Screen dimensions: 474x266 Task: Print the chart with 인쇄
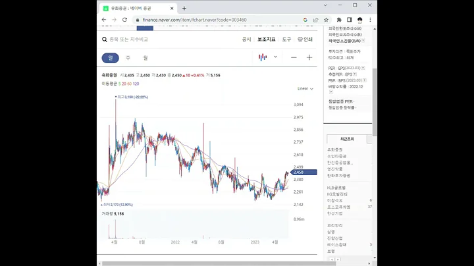(305, 40)
